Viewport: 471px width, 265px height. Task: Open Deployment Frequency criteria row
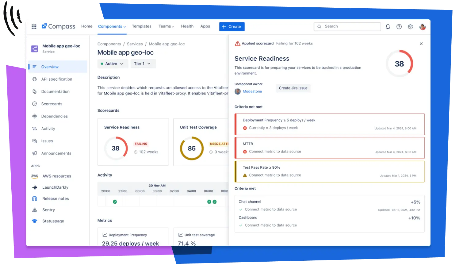[x=330, y=124]
